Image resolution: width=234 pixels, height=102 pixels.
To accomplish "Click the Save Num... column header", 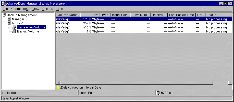I will pos(141,15).
